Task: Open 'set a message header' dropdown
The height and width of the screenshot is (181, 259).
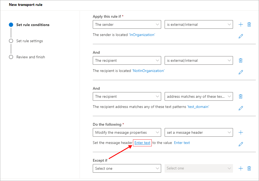Action: (x=199, y=132)
